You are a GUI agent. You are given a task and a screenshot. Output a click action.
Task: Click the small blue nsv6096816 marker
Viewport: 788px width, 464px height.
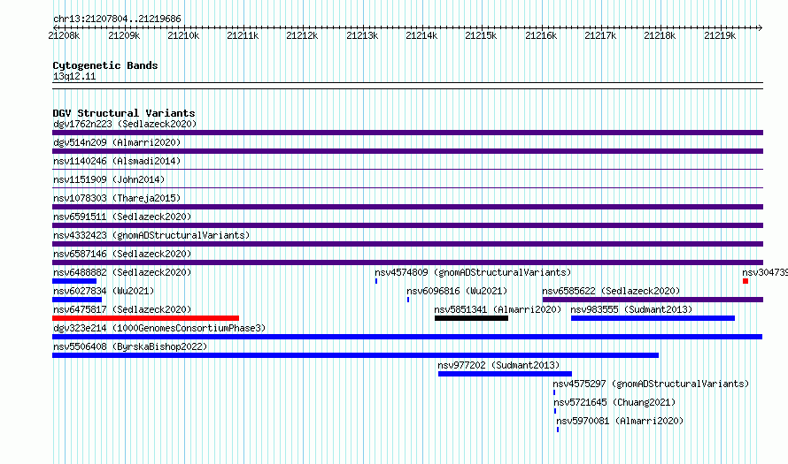pyautogui.click(x=408, y=300)
